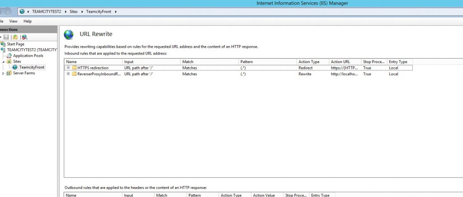Viewport: 463px width, 197px height.
Task: Click the URL Rewrite page title
Action: click(x=96, y=34)
